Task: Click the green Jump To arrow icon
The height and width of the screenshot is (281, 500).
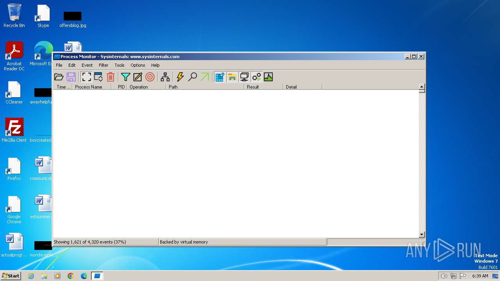Action: tap(205, 77)
